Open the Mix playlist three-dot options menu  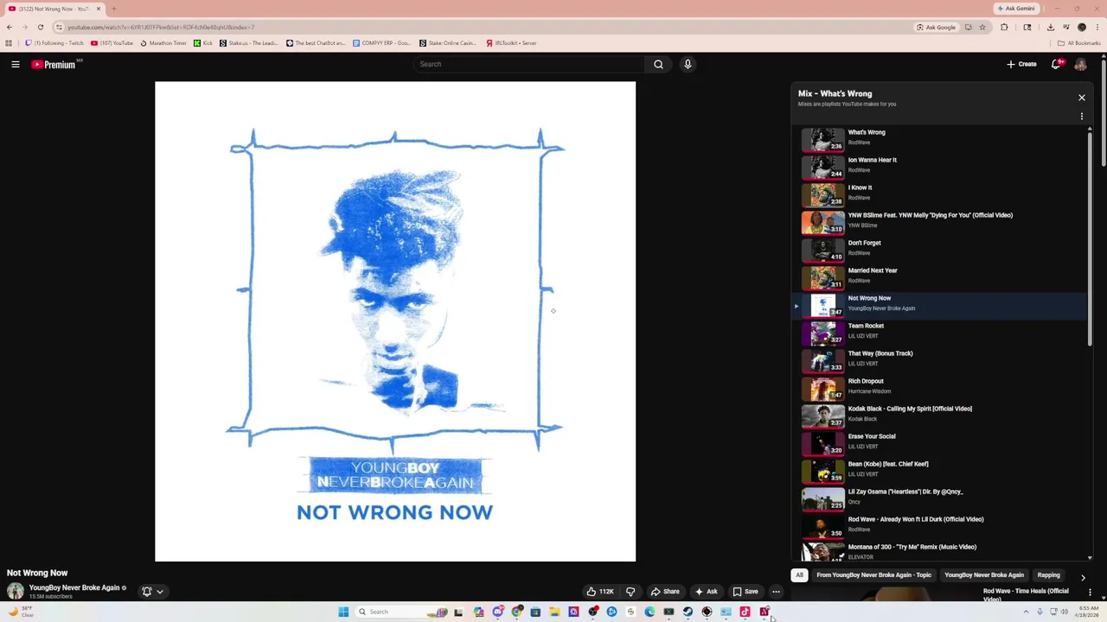[x=1081, y=117]
